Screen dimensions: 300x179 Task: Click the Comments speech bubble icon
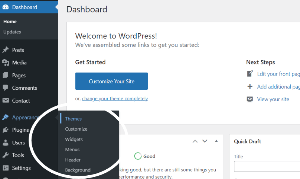coord(6,88)
